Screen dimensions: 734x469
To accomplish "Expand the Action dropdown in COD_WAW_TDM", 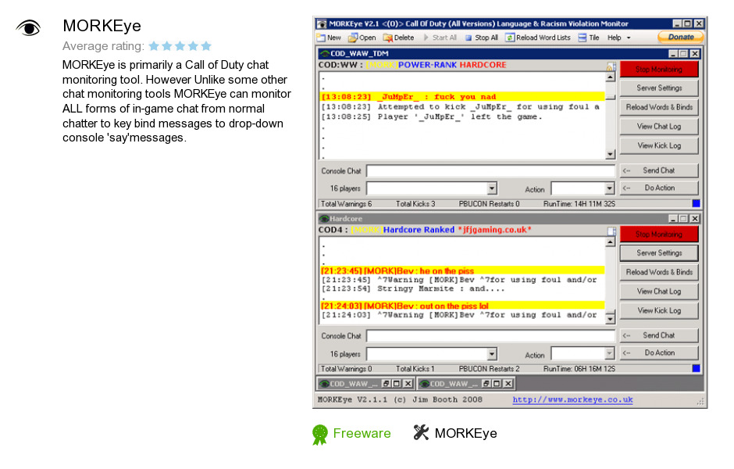I will [x=609, y=188].
